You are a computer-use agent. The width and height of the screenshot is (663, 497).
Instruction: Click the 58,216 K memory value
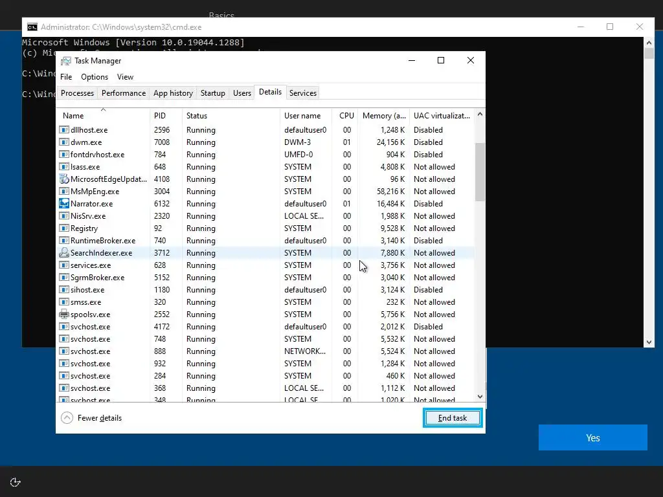[390, 191]
